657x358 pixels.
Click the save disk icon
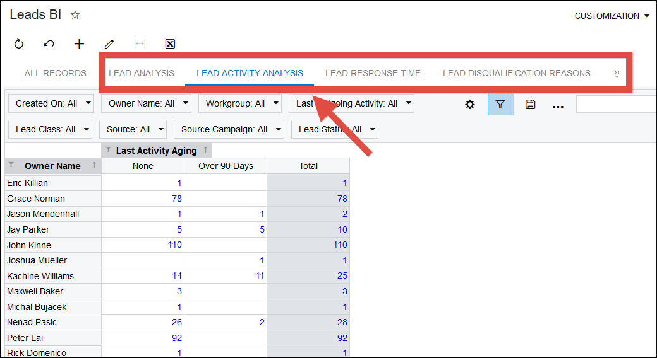[531, 104]
